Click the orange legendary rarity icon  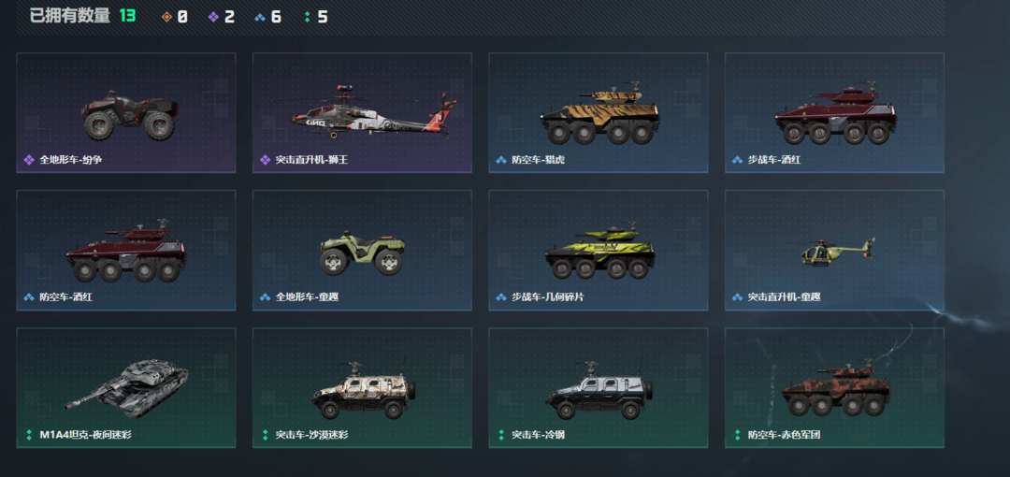pyautogui.click(x=166, y=18)
